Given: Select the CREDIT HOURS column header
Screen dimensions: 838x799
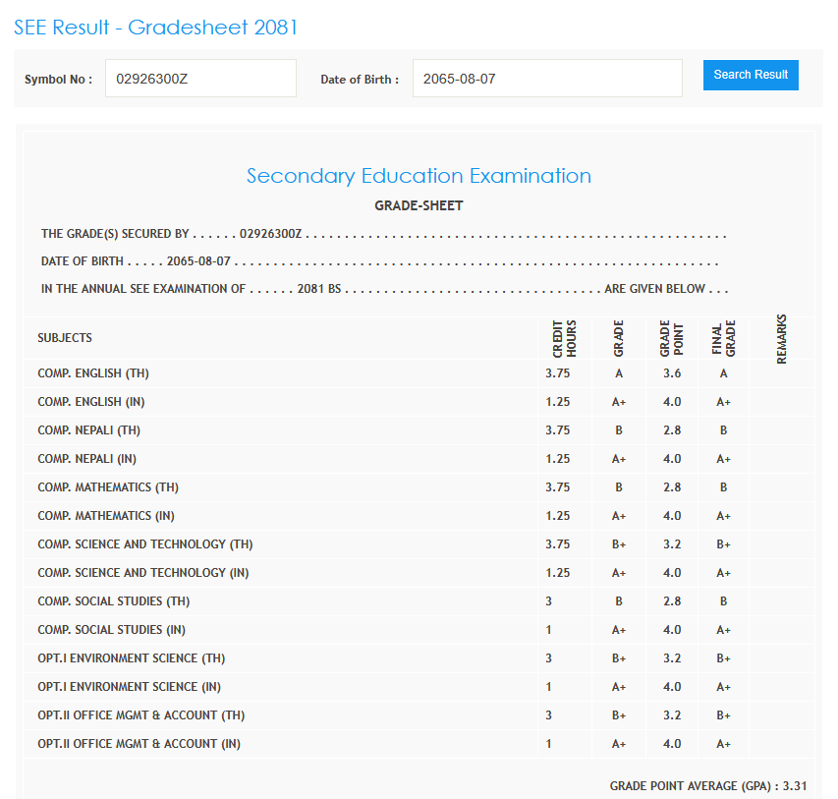Looking at the screenshot, I should (564, 338).
